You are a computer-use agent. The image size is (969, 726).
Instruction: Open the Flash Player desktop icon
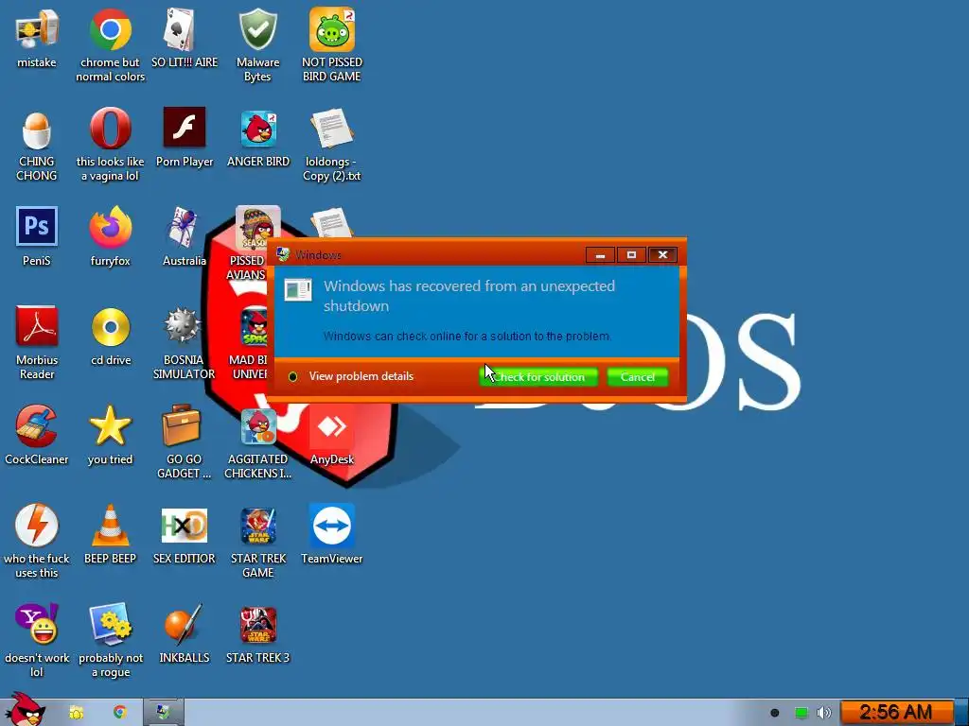tap(185, 128)
